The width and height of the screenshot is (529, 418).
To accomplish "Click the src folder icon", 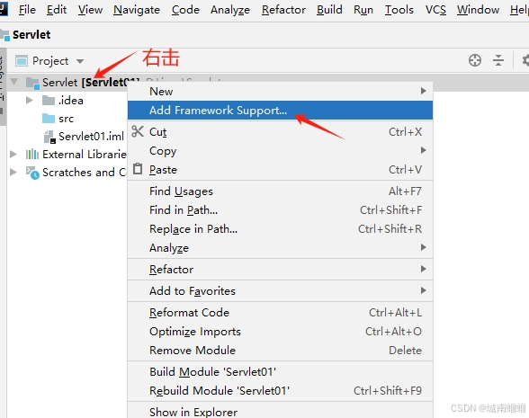I will [x=49, y=119].
